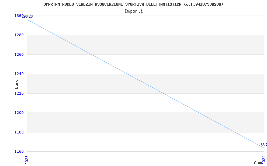Click the Euro y-axis title
267x166 pixels.
(16, 84)
